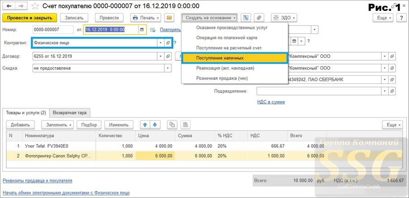Screen dimensions: 409x198
Task: Clear the payment due date with X
Action: click(301, 41)
